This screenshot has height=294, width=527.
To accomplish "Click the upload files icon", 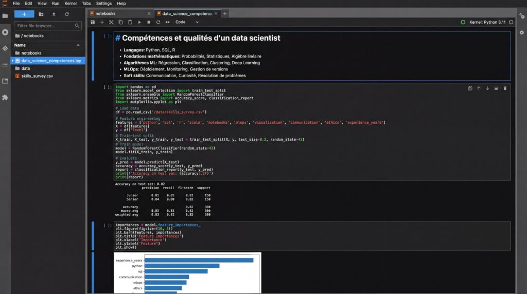I will 54,14.
